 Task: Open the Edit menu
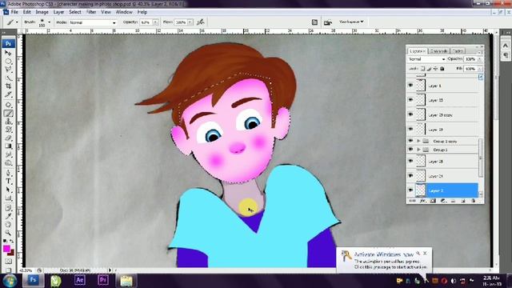[x=26, y=12]
